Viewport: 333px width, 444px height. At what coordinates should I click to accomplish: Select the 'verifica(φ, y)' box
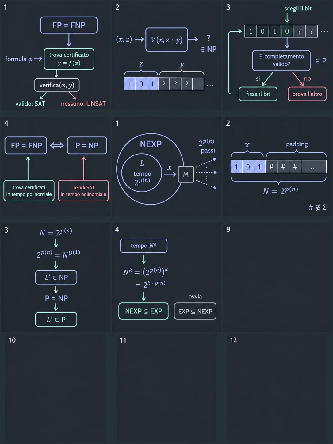coord(57,85)
